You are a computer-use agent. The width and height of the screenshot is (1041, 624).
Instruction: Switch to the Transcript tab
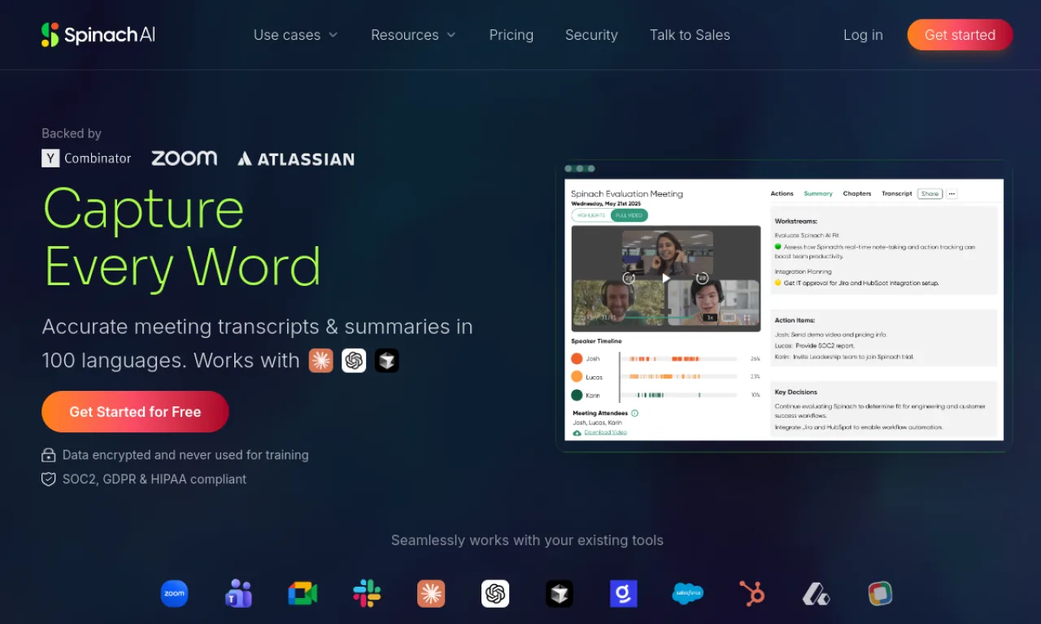(x=897, y=193)
